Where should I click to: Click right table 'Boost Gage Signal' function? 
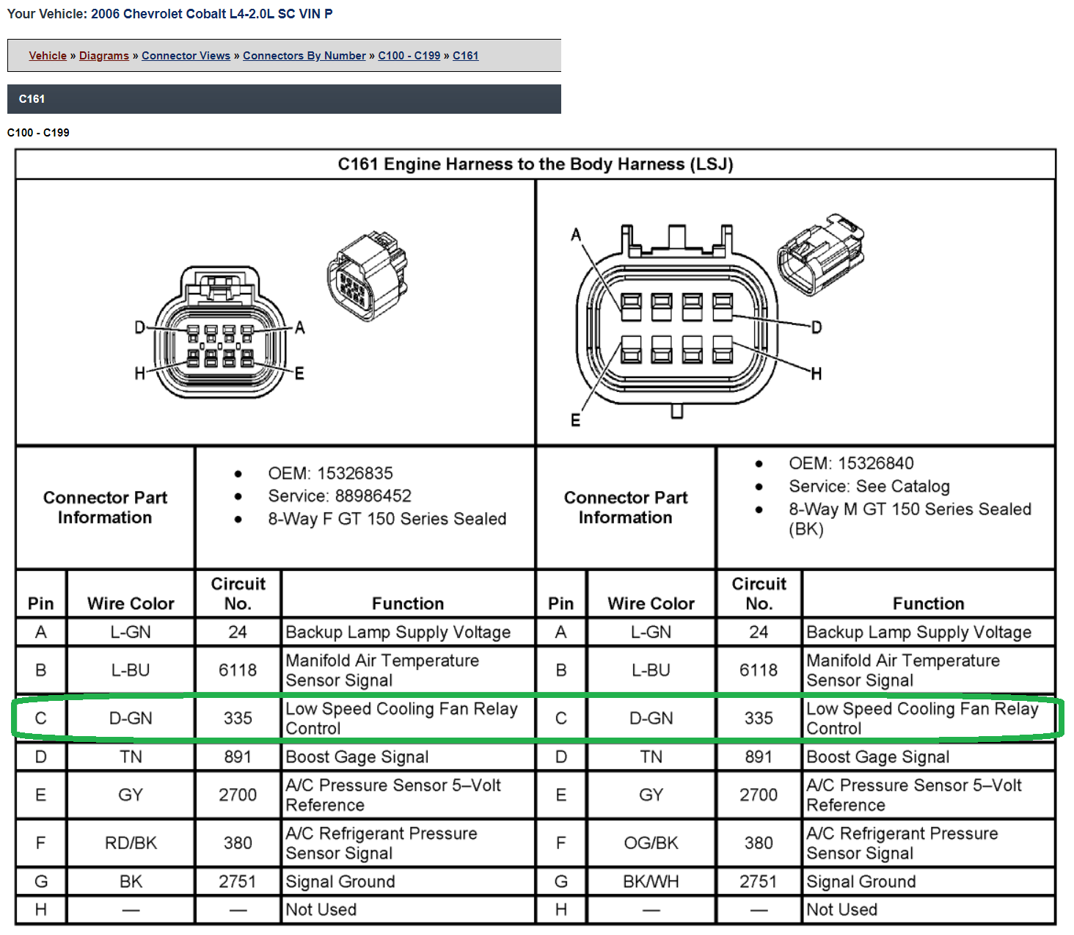coord(878,757)
